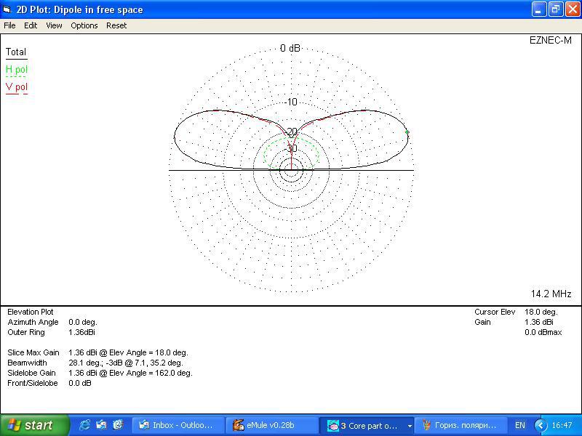Select the V pol trace legend
This screenshot has width=582, height=436.
tap(17, 87)
